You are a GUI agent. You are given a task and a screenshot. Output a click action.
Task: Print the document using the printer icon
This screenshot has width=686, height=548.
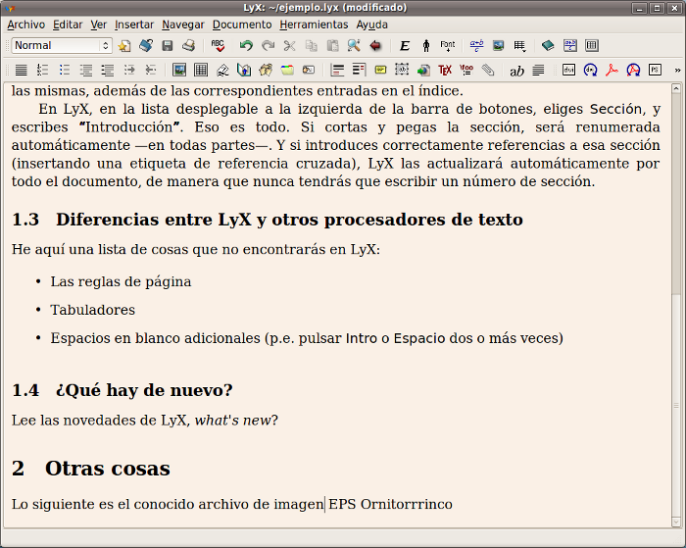click(188, 45)
